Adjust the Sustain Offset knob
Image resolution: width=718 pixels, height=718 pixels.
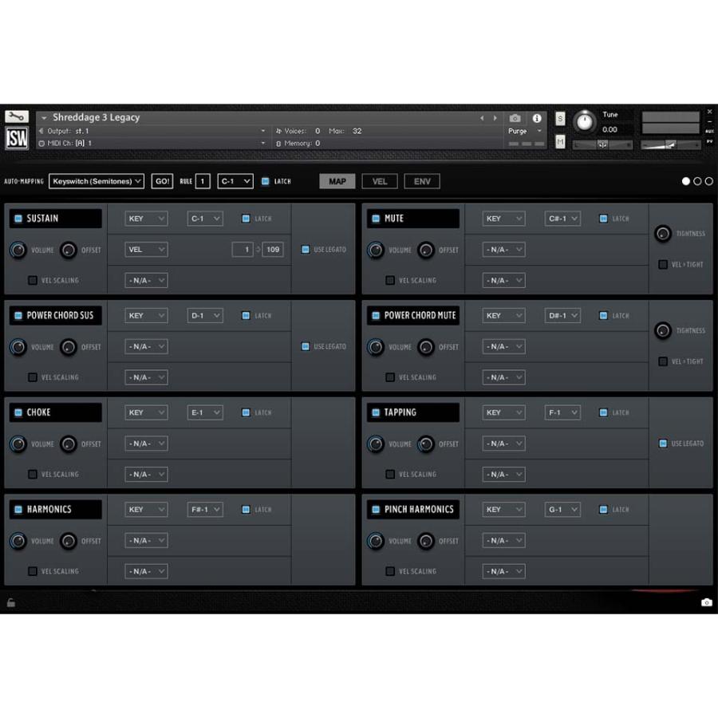click(69, 250)
